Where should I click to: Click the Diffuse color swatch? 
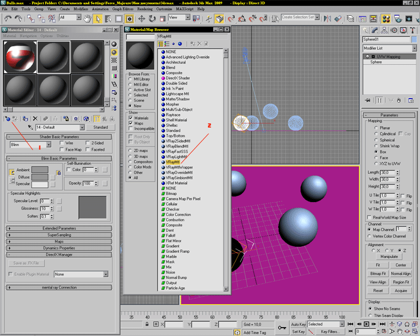pyautogui.click(x=40, y=177)
